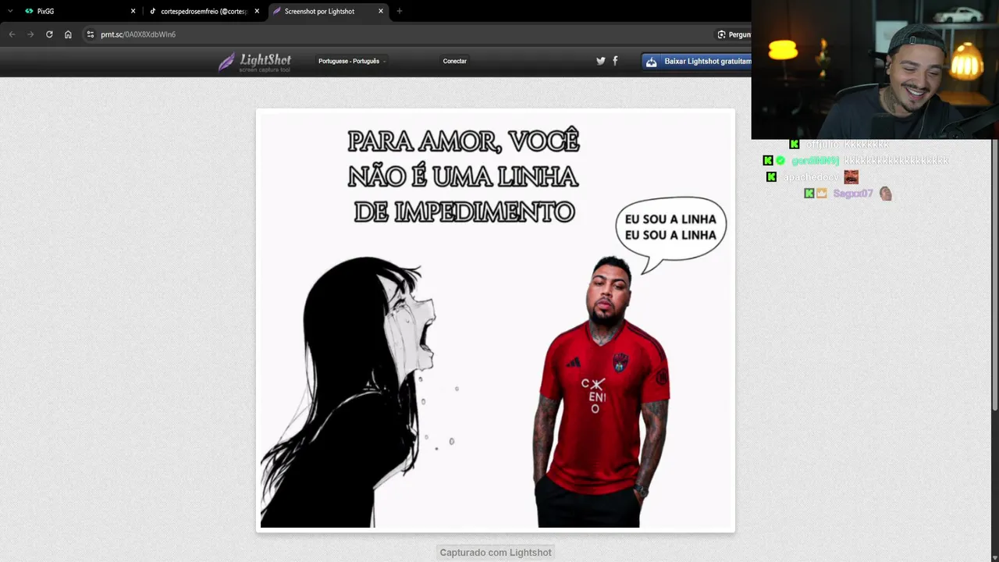This screenshot has width=999, height=562.
Task: Open the tab search chevron menu
Action: point(10,11)
